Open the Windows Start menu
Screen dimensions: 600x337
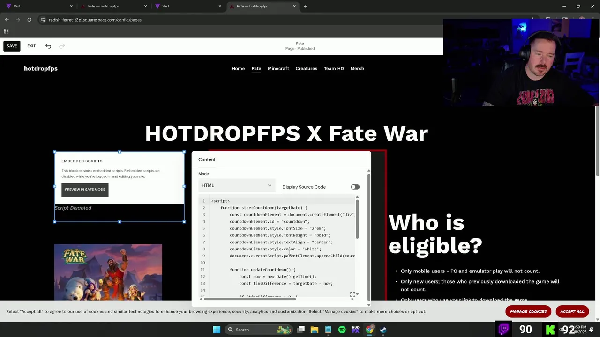(217, 330)
